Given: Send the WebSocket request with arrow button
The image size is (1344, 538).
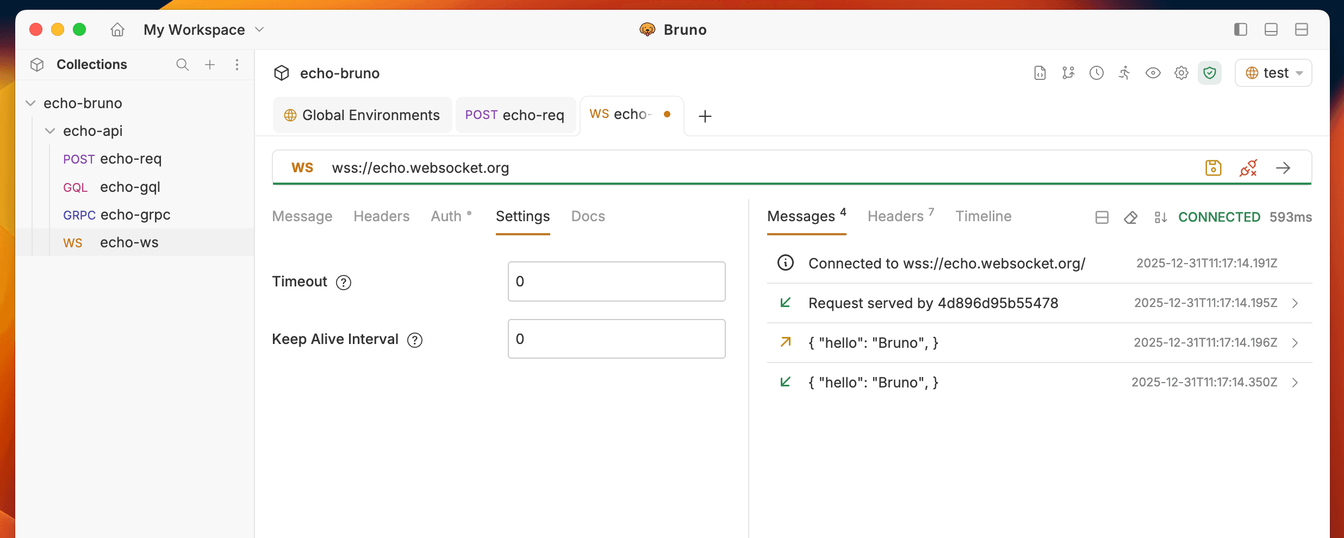Looking at the screenshot, I should (1284, 167).
